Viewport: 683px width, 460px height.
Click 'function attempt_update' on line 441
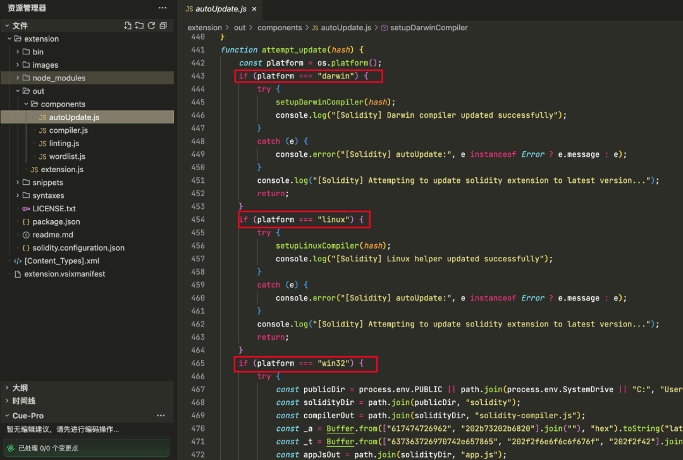click(x=273, y=50)
